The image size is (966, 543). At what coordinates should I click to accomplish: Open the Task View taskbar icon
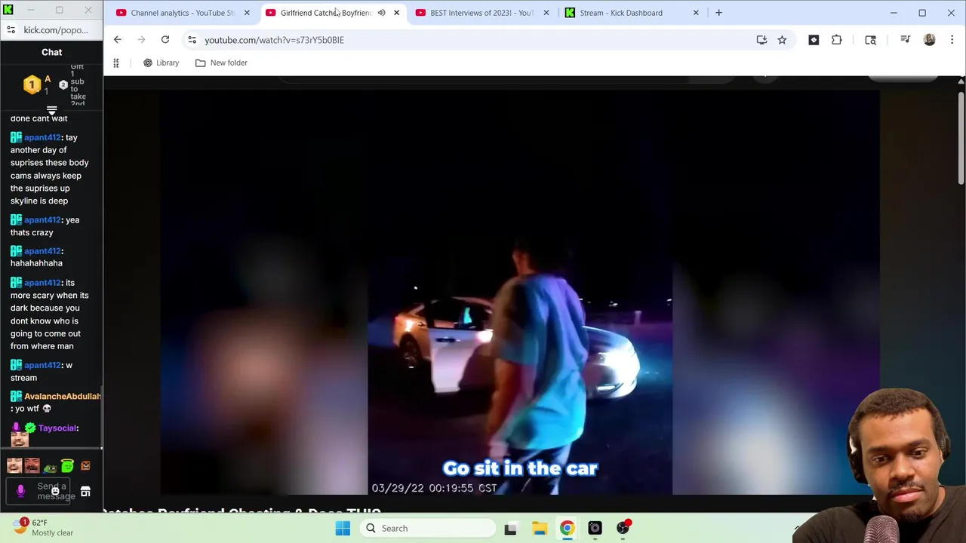[x=511, y=528]
